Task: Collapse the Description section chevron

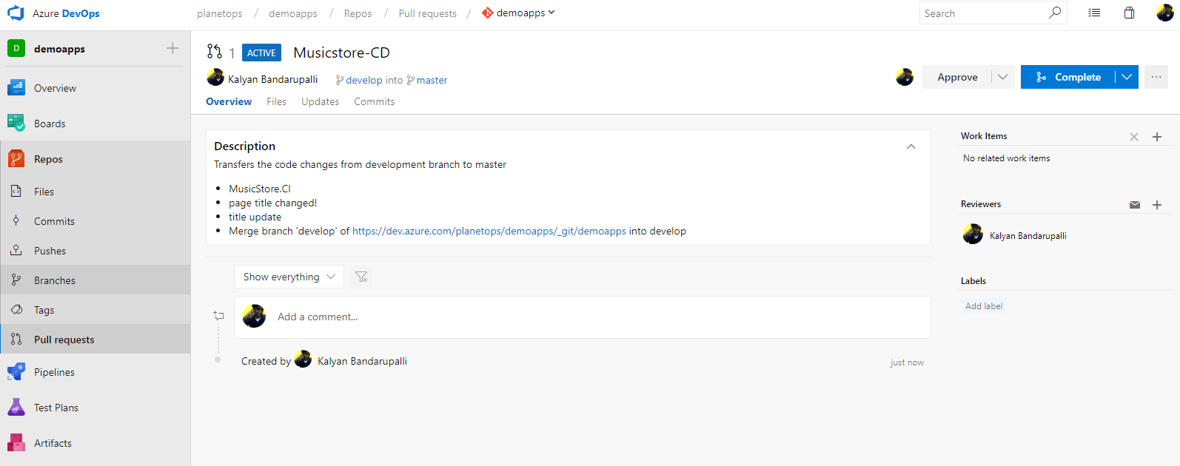Action: 911,146
